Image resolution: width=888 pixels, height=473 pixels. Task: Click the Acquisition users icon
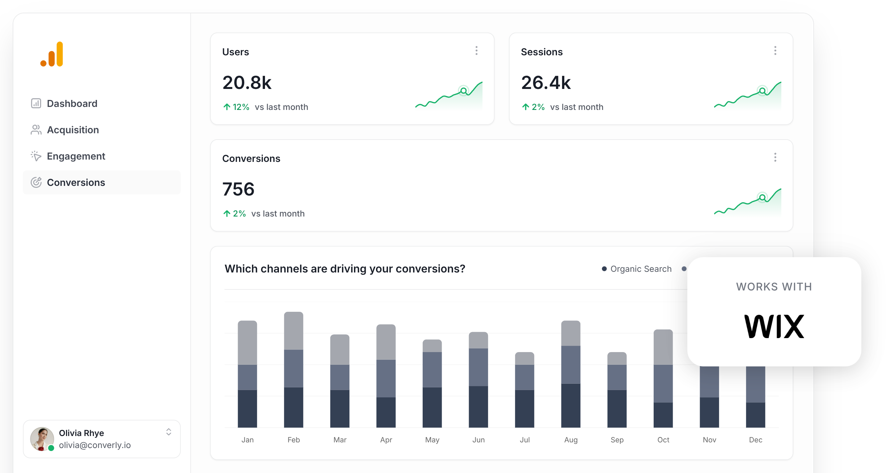(36, 130)
